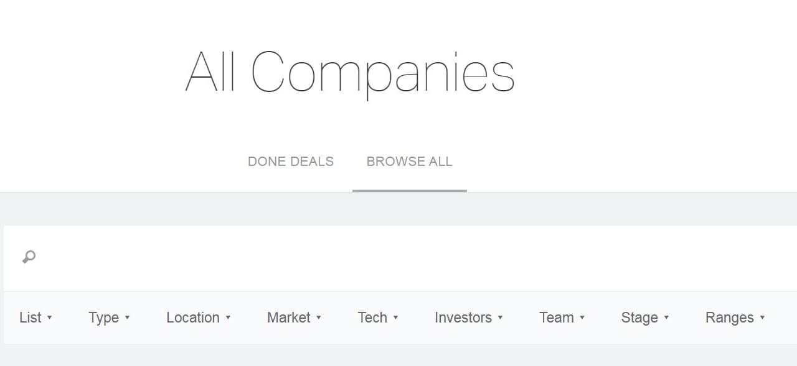Open the List filter dropdown
The image size is (797, 366).
click(x=35, y=318)
